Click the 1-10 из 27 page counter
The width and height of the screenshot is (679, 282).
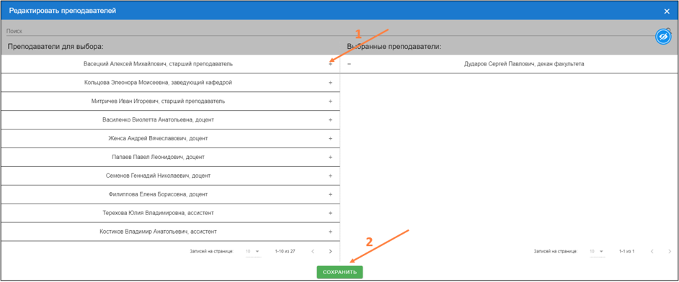pyautogui.click(x=285, y=251)
